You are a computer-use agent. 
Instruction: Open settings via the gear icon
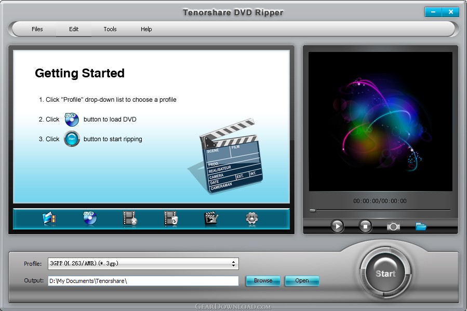pos(252,219)
